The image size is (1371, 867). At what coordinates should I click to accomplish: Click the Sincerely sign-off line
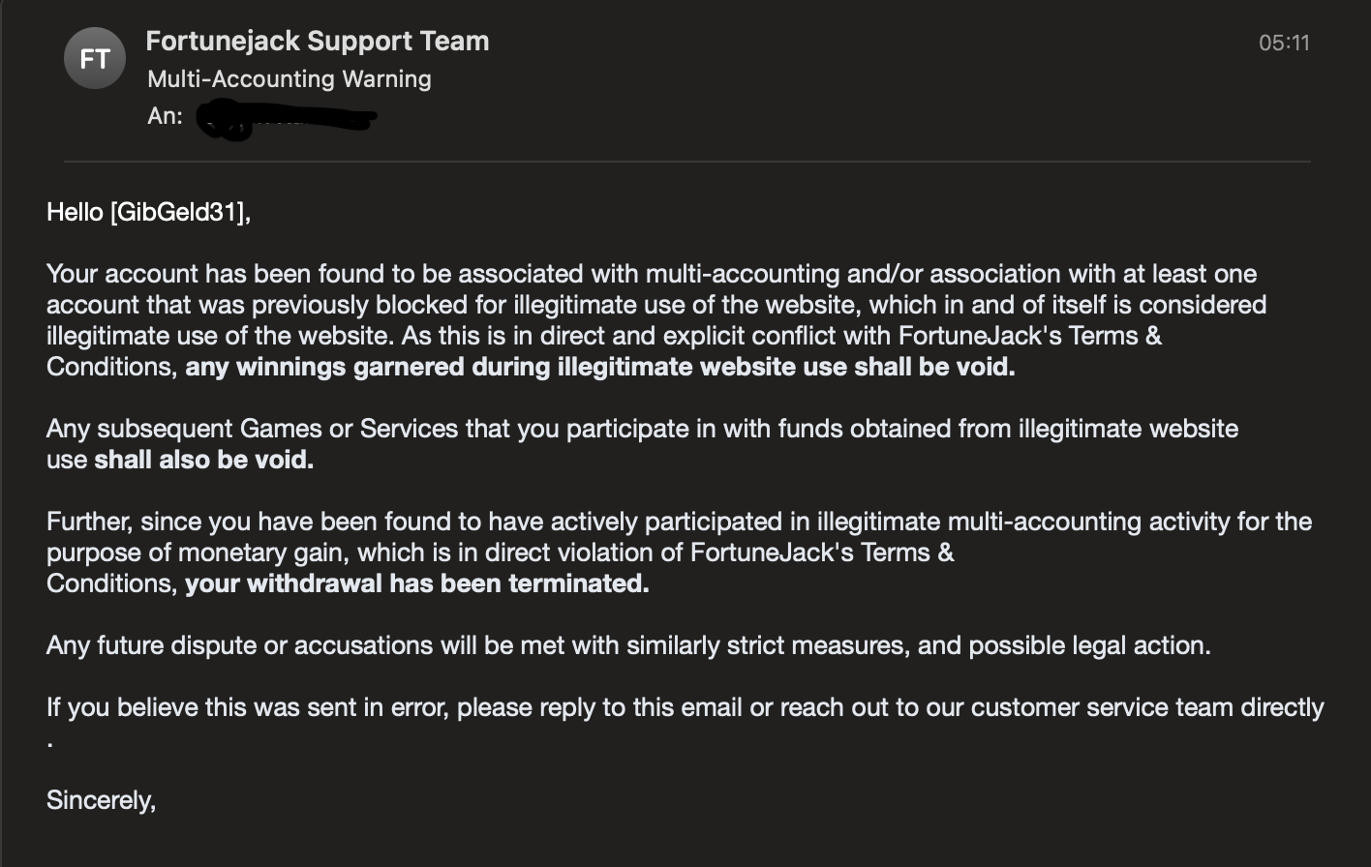(101, 800)
